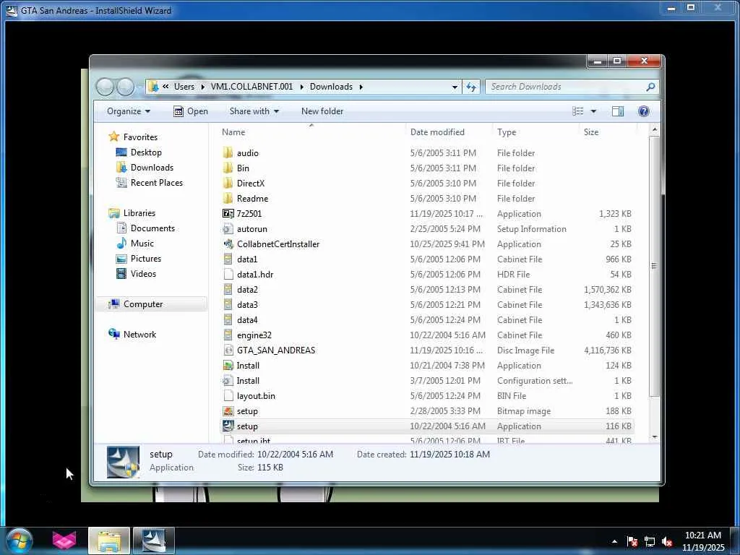
Task: Expand the Downloads breadcrumb arrow
Action: 361,87
